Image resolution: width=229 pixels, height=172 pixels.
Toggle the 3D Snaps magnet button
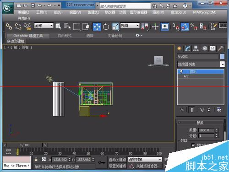[x=175, y=27]
